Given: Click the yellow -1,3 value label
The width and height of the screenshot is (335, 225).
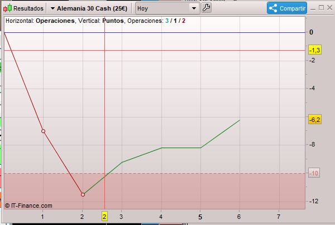Looking at the screenshot, I should (315, 50).
